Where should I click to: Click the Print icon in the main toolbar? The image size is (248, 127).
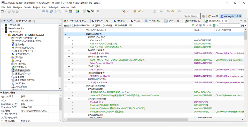coord(17,11)
